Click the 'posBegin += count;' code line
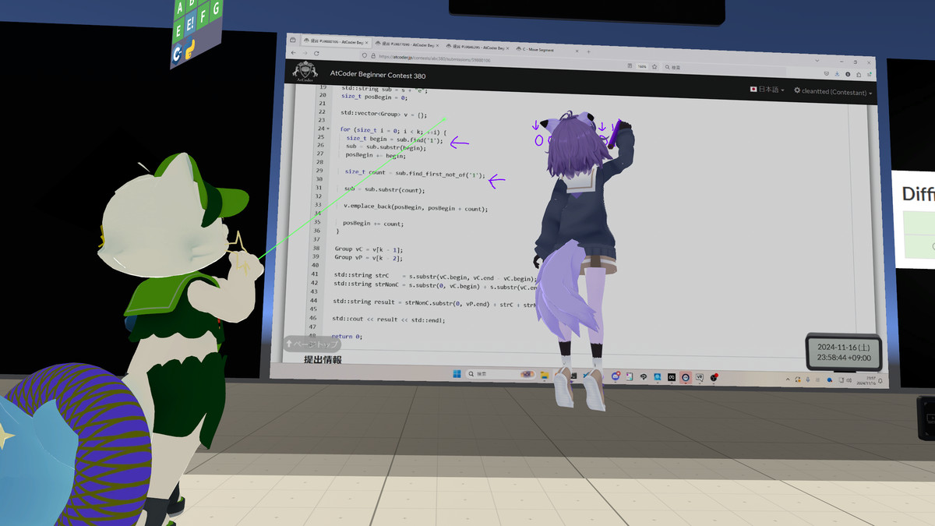 point(373,223)
